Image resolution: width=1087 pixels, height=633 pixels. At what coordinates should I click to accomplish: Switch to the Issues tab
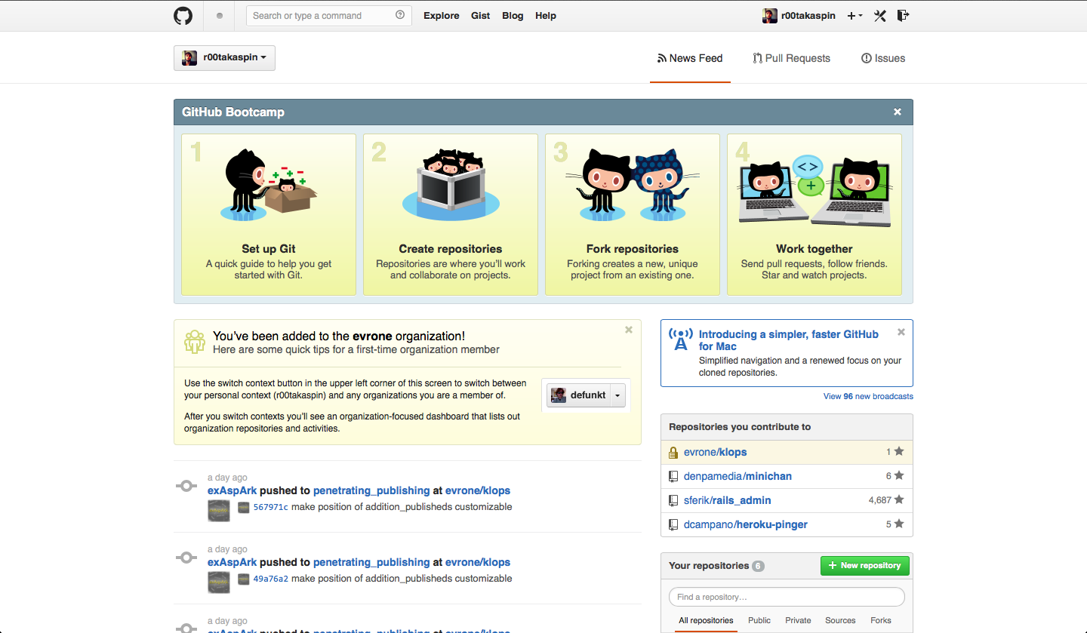coord(883,58)
